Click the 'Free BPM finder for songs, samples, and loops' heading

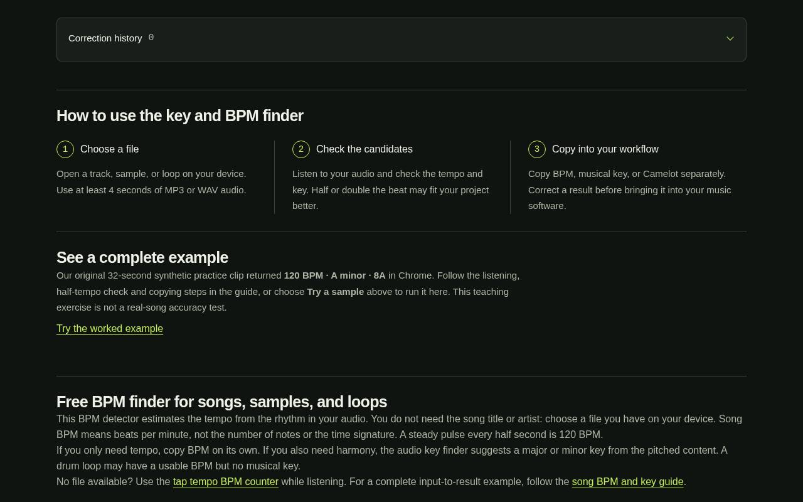[x=222, y=402]
